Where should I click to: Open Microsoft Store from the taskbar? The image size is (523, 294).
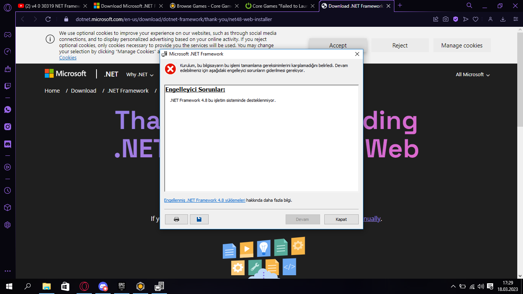click(x=65, y=286)
